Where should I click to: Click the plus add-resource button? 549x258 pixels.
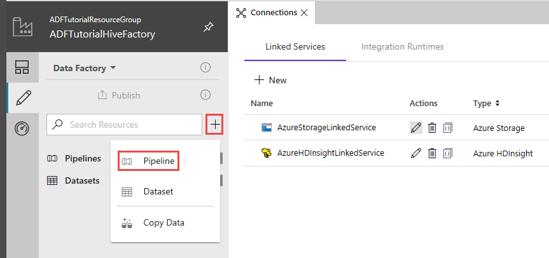215,124
